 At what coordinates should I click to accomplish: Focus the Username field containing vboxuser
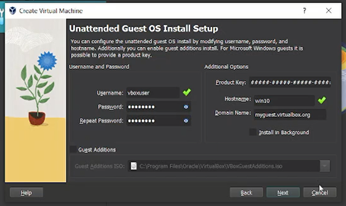click(152, 93)
